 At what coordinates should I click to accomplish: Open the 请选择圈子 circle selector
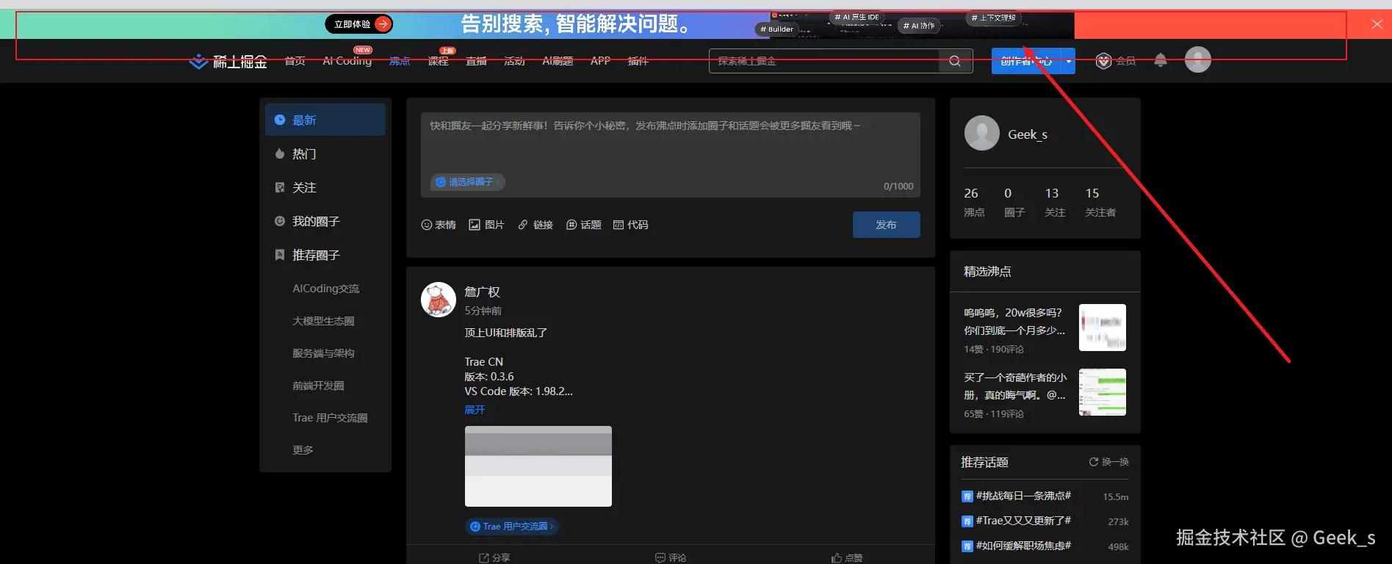coord(468,182)
